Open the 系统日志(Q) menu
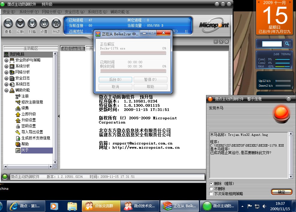Image resolution: width=296 pixels, height=212 pixels. pos(97,12)
